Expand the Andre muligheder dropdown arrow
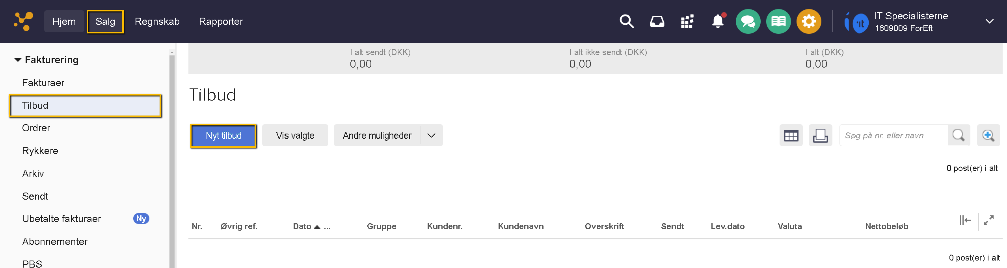1007x268 pixels. click(x=431, y=136)
